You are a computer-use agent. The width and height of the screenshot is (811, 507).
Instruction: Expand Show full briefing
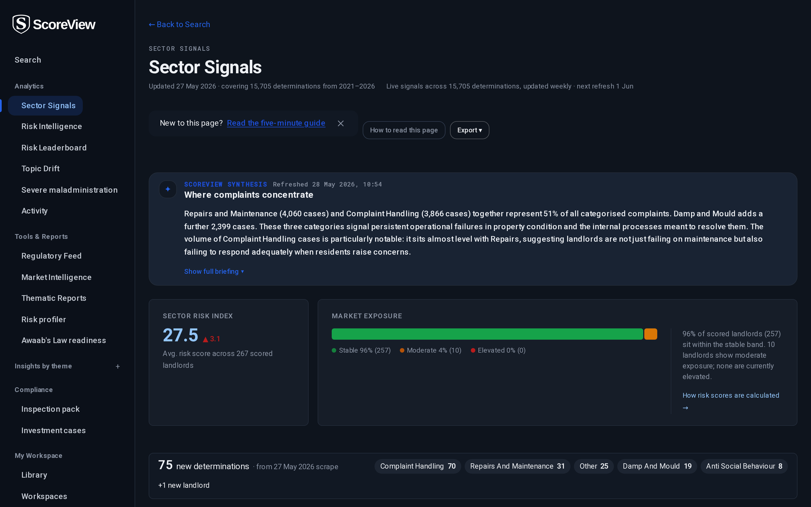[x=214, y=271]
